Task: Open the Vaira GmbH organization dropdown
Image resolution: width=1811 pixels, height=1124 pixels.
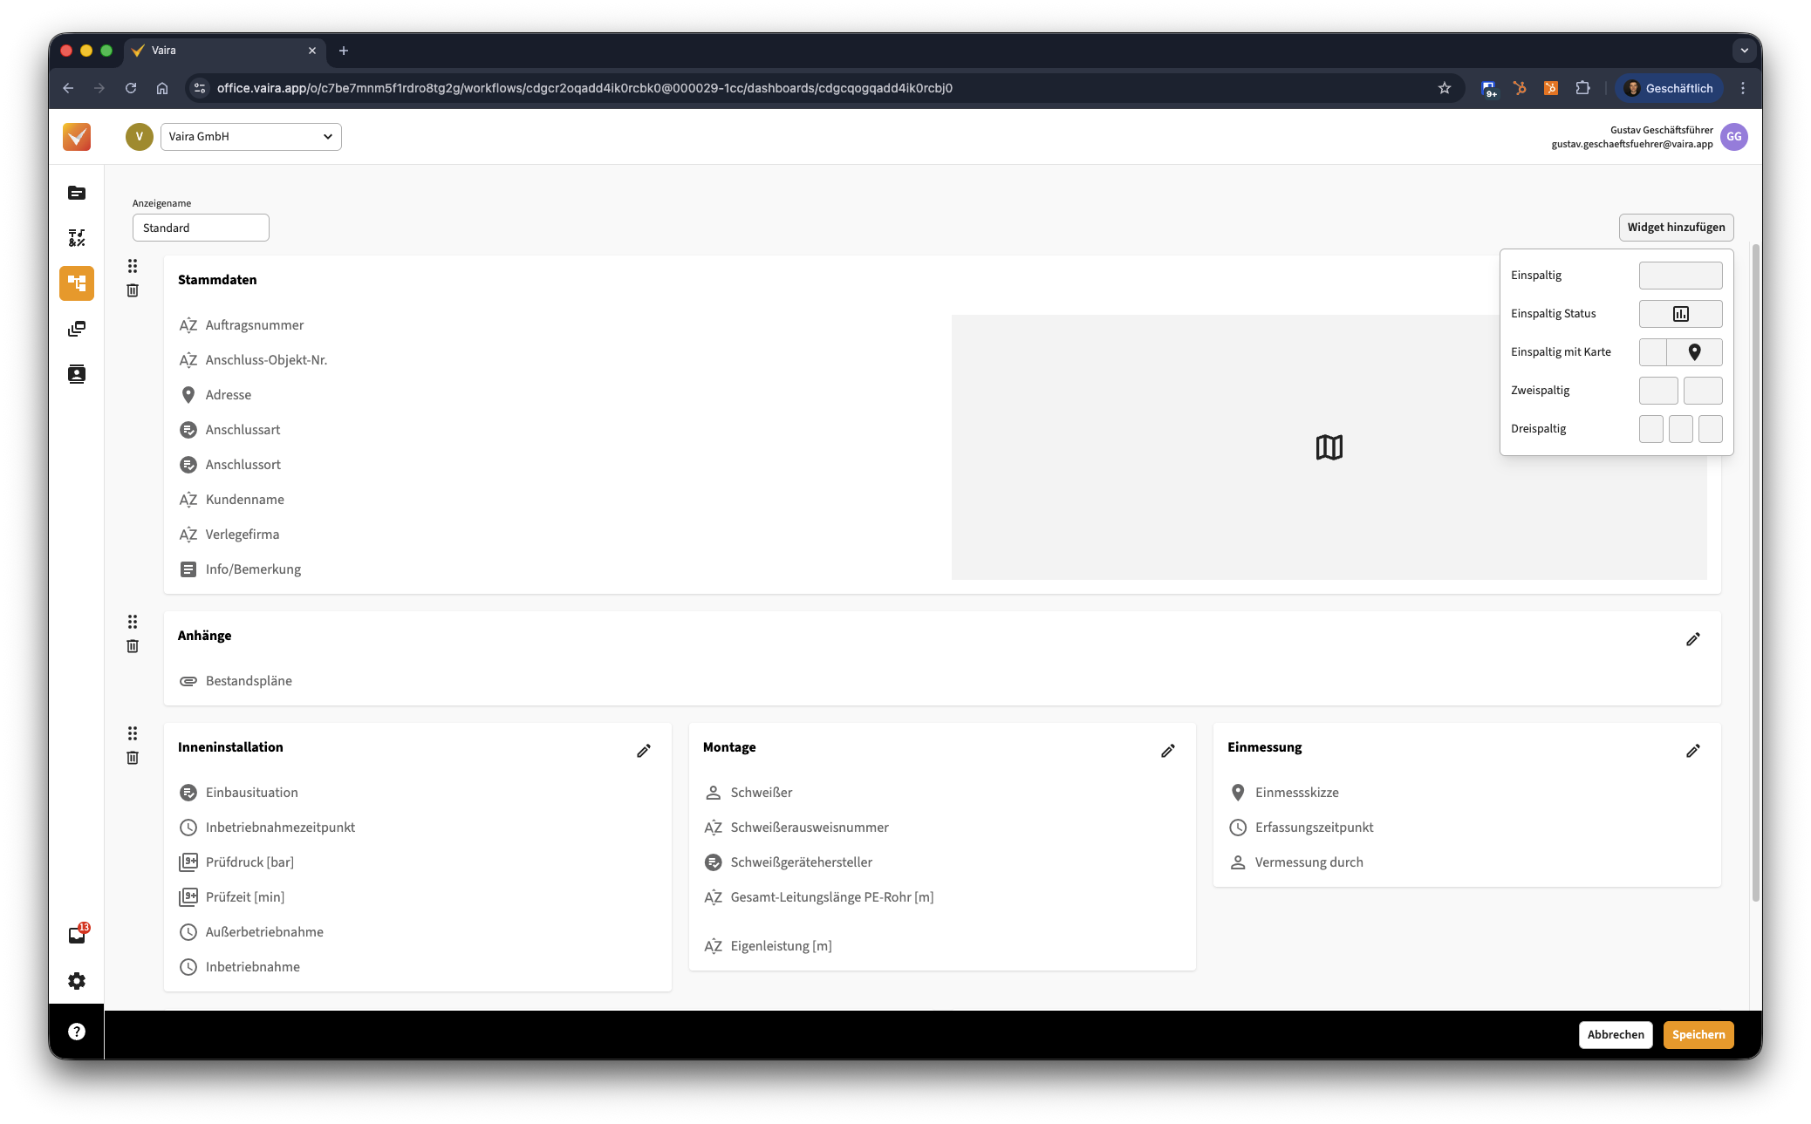Action: click(250, 137)
